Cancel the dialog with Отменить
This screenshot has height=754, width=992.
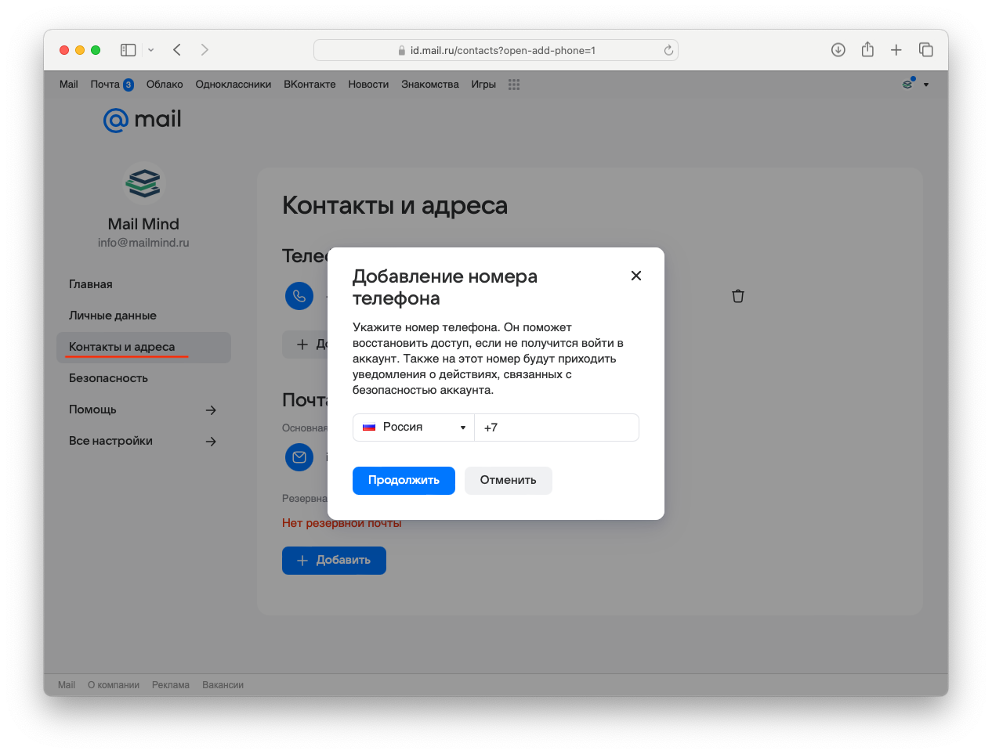(x=508, y=480)
